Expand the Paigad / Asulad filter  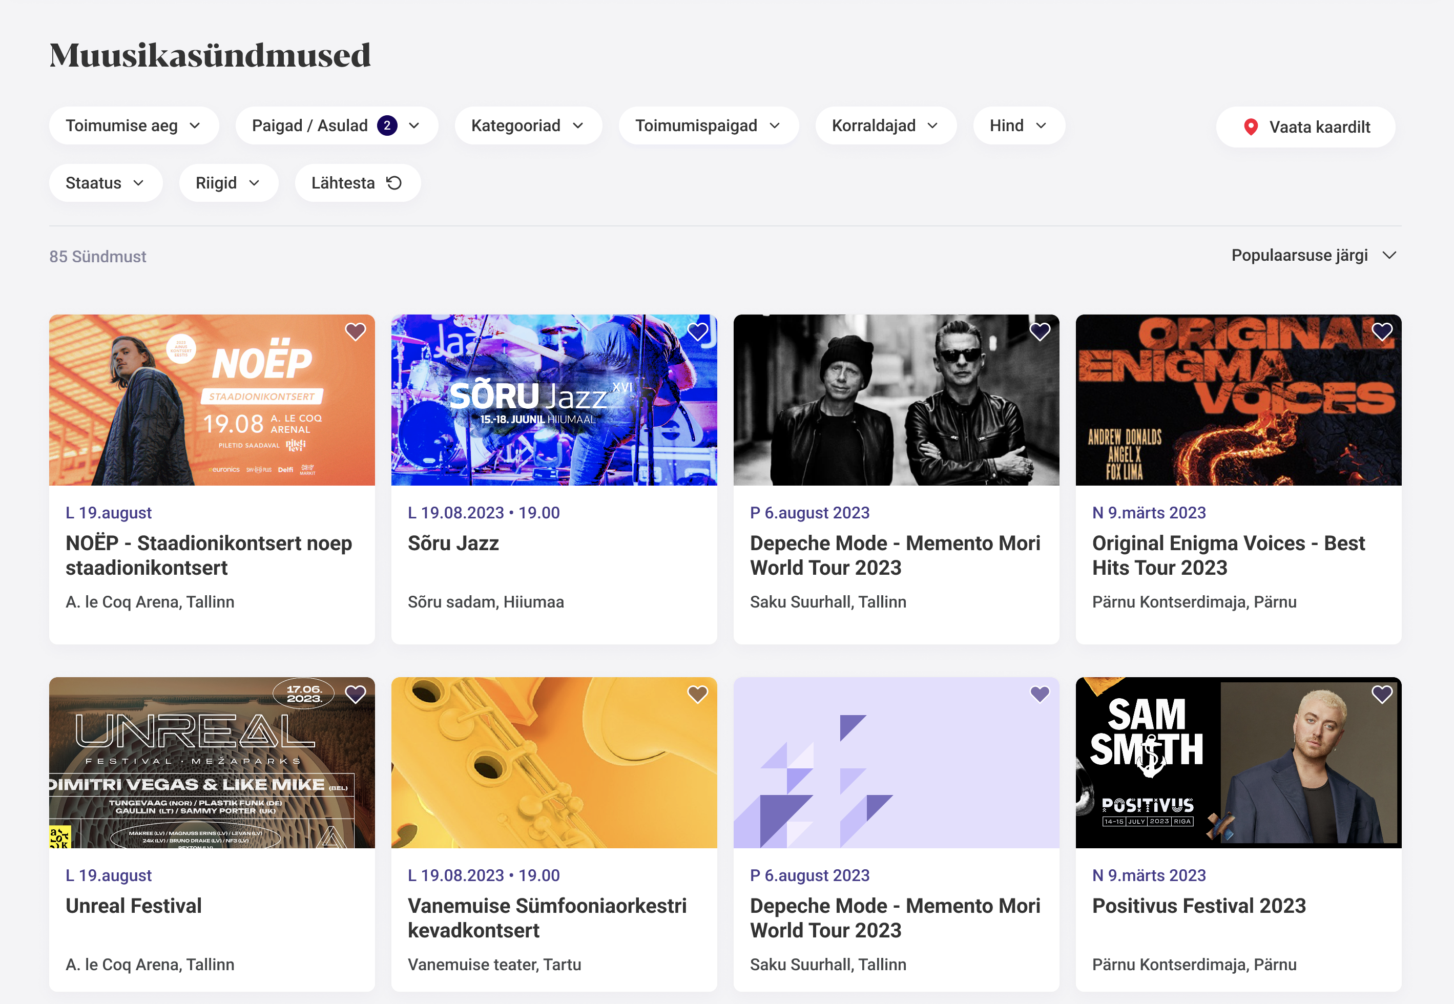337,126
